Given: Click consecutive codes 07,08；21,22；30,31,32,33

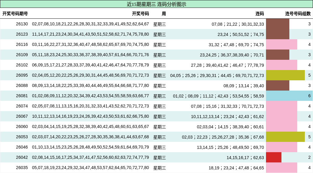Looking at the screenshot, I should (238, 24).
